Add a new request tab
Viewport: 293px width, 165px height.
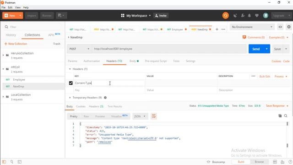click(217, 29)
